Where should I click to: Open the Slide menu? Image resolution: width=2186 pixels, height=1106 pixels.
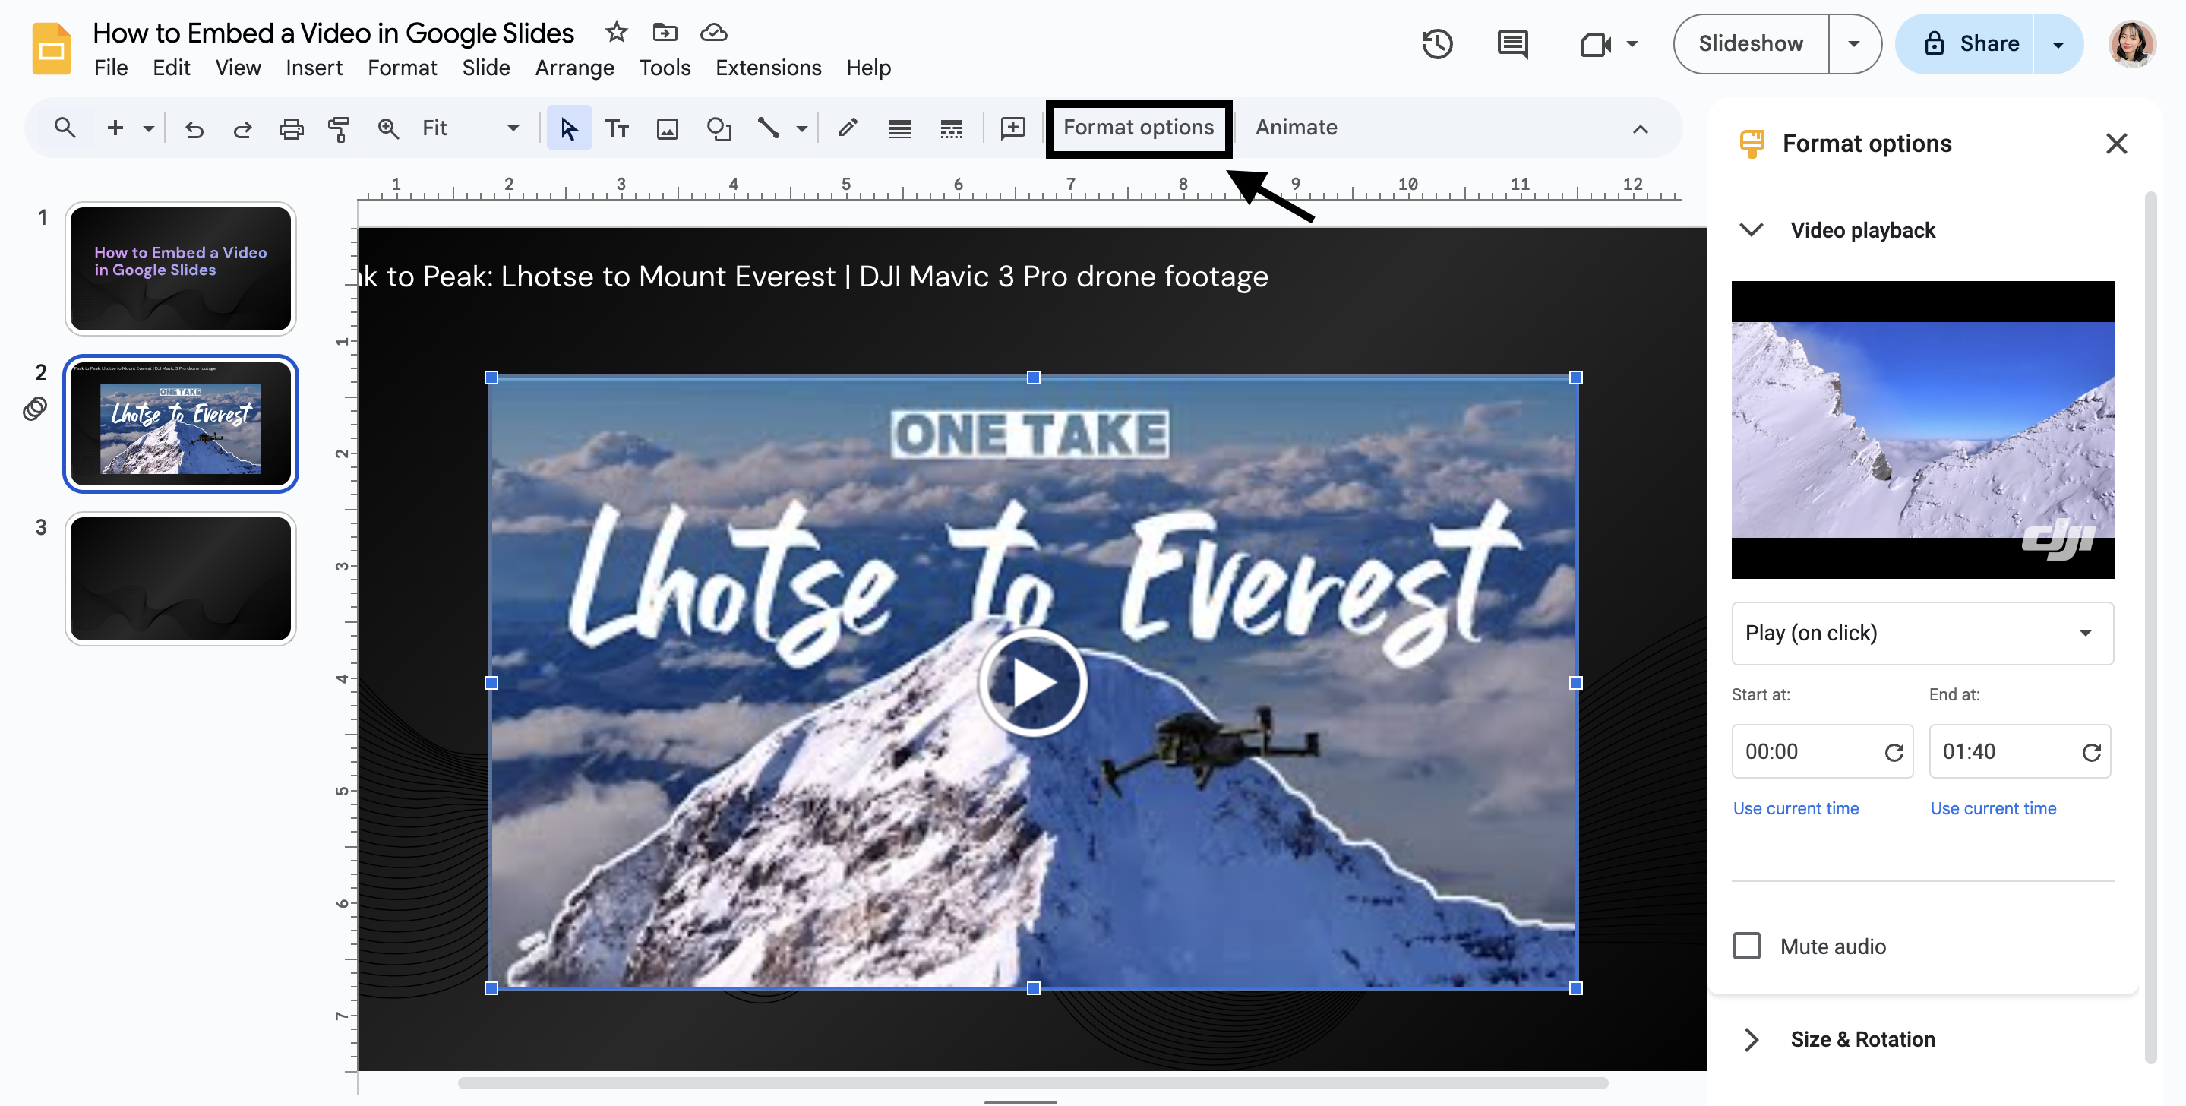tap(486, 68)
